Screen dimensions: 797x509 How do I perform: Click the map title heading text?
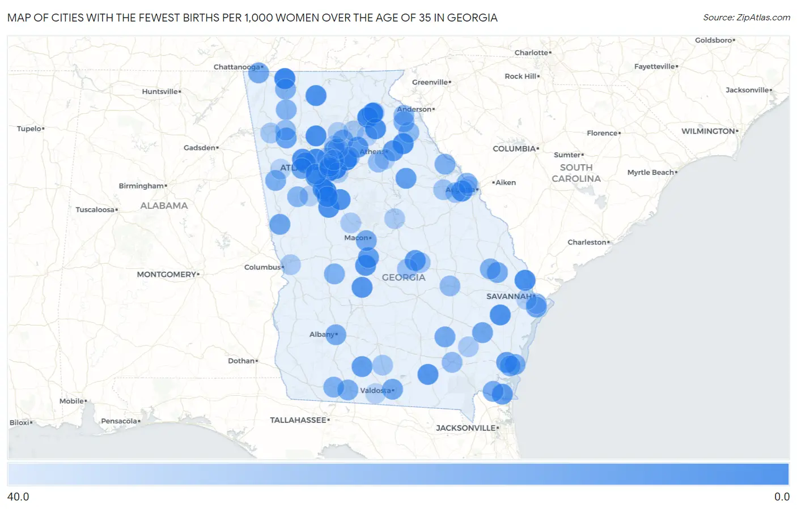tap(252, 18)
